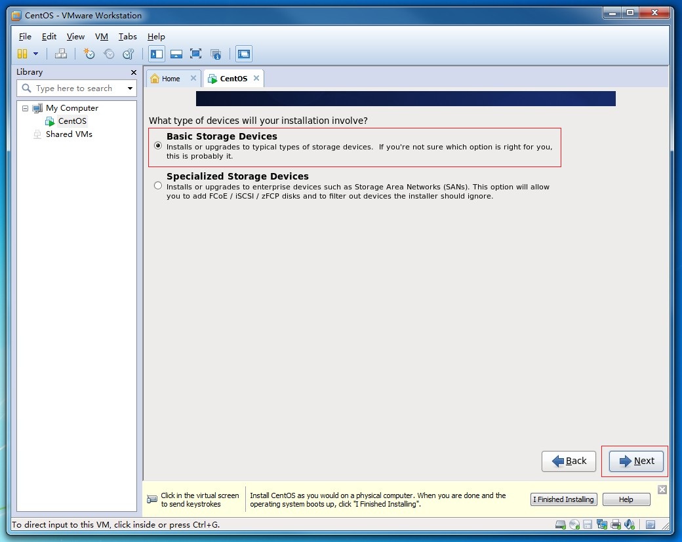
Task: Click the hard disk status bar icon
Action: pos(561,524)
